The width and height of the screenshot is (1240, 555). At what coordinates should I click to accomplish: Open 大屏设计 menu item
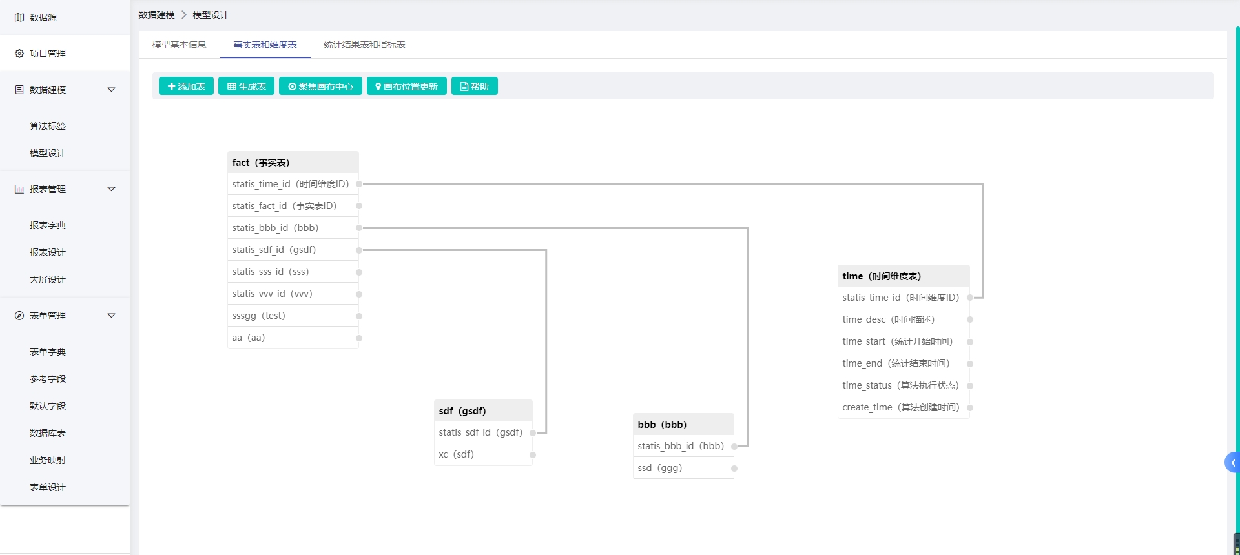[48, 279]
